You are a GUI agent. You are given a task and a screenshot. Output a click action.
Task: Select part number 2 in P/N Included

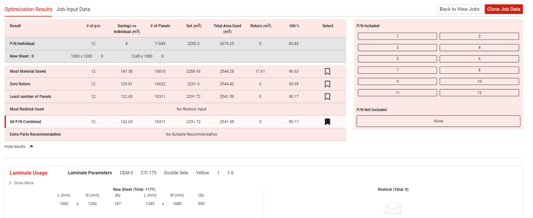(x=479, y=36)
